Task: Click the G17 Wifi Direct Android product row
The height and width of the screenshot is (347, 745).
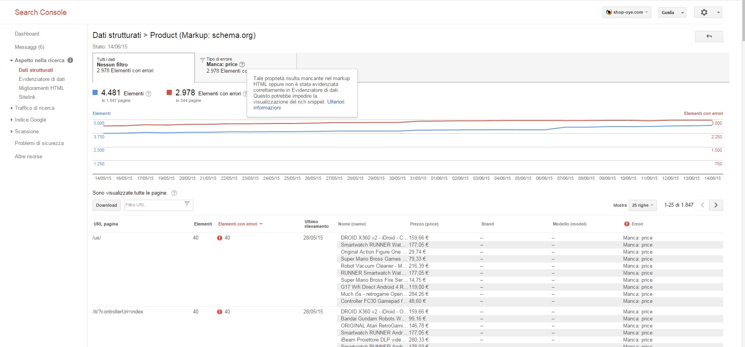Action: click(530, 287)
